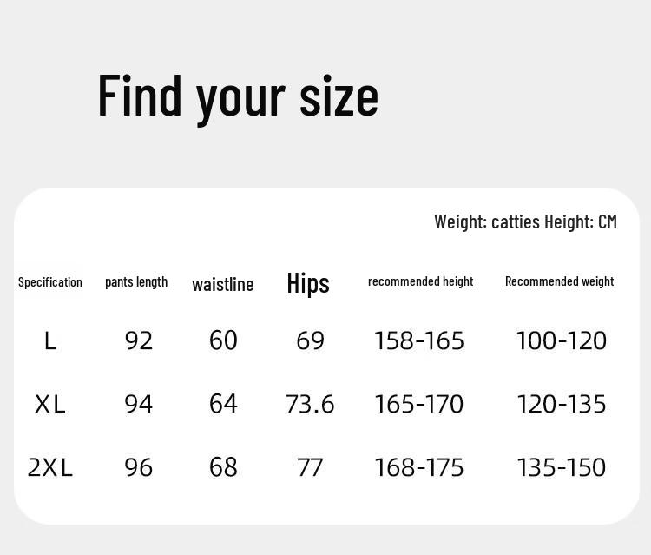
Task: Select the weight range 100-120
Action: coord(561,341)
